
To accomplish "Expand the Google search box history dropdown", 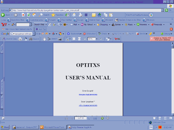I will (x=34, y=34).
